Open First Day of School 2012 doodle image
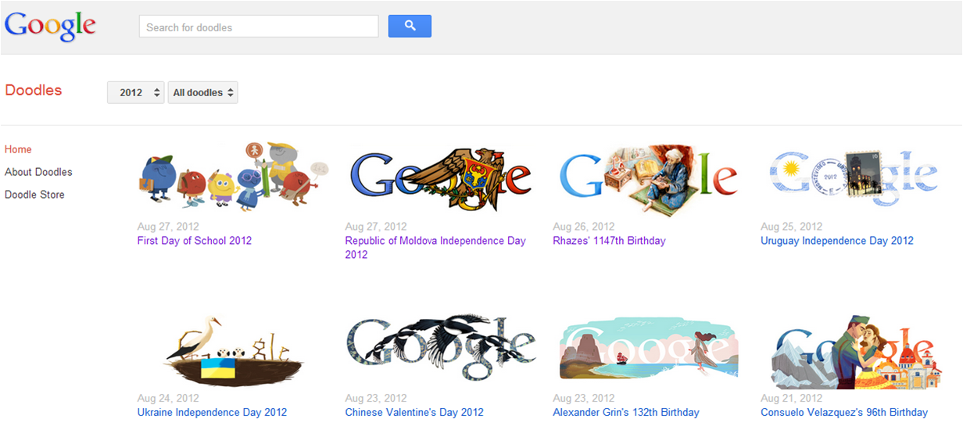 point(233,176)
